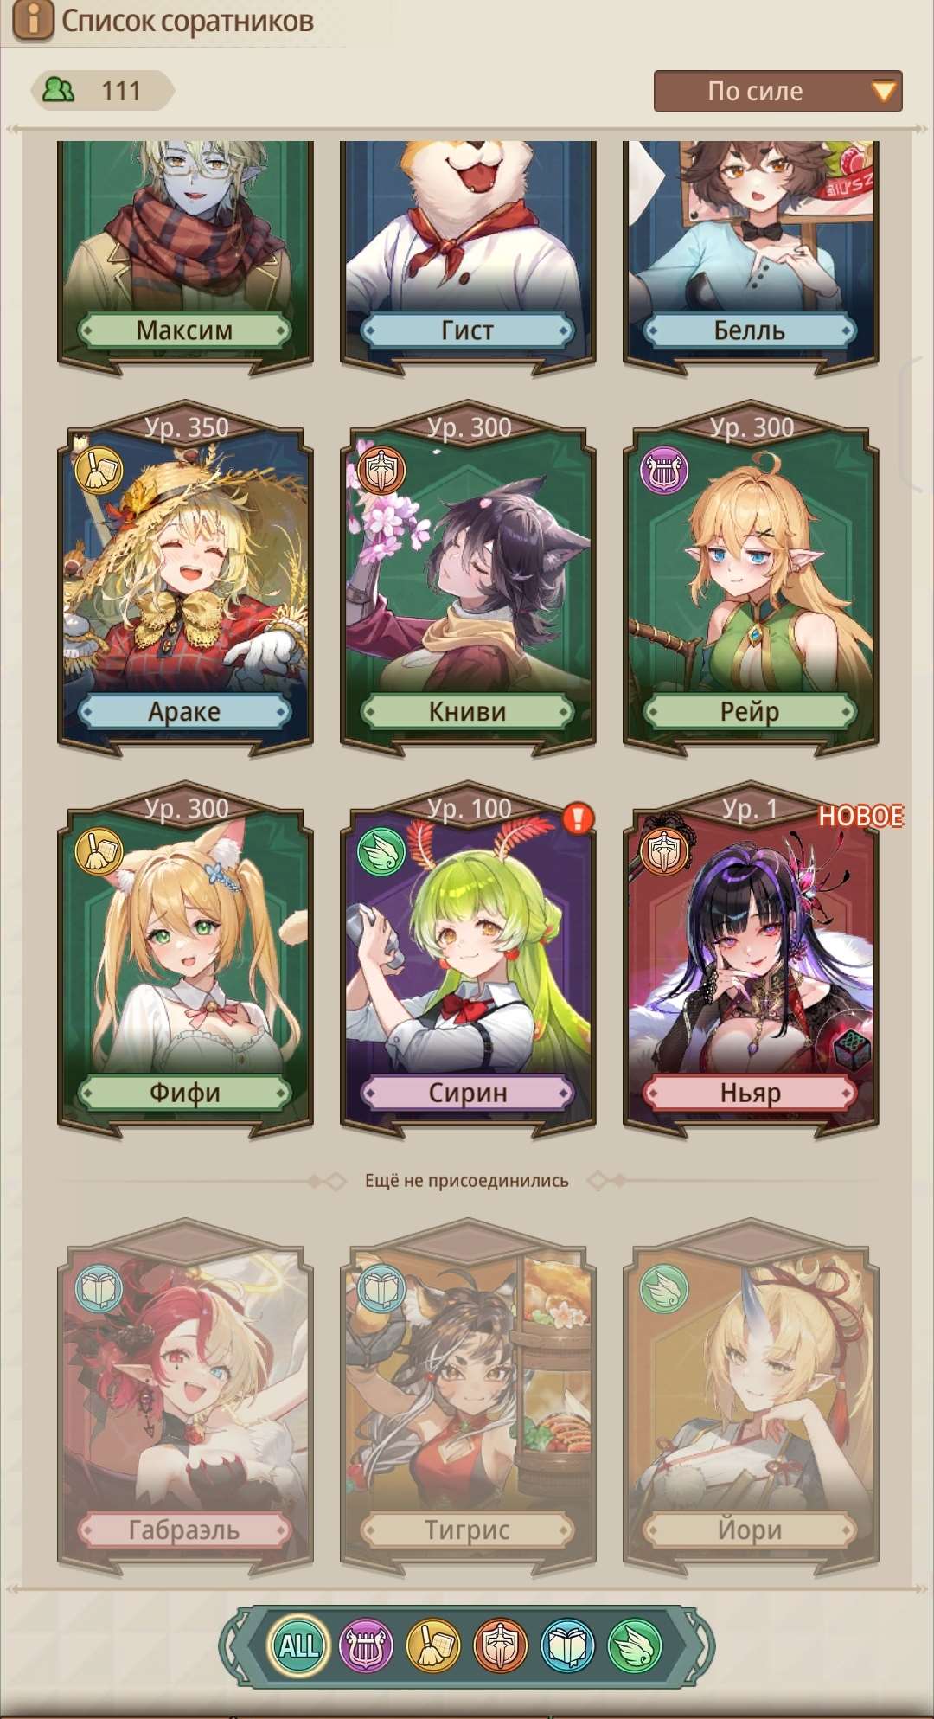
Task: Select the ALL filter button
Action: [298, 1645]
